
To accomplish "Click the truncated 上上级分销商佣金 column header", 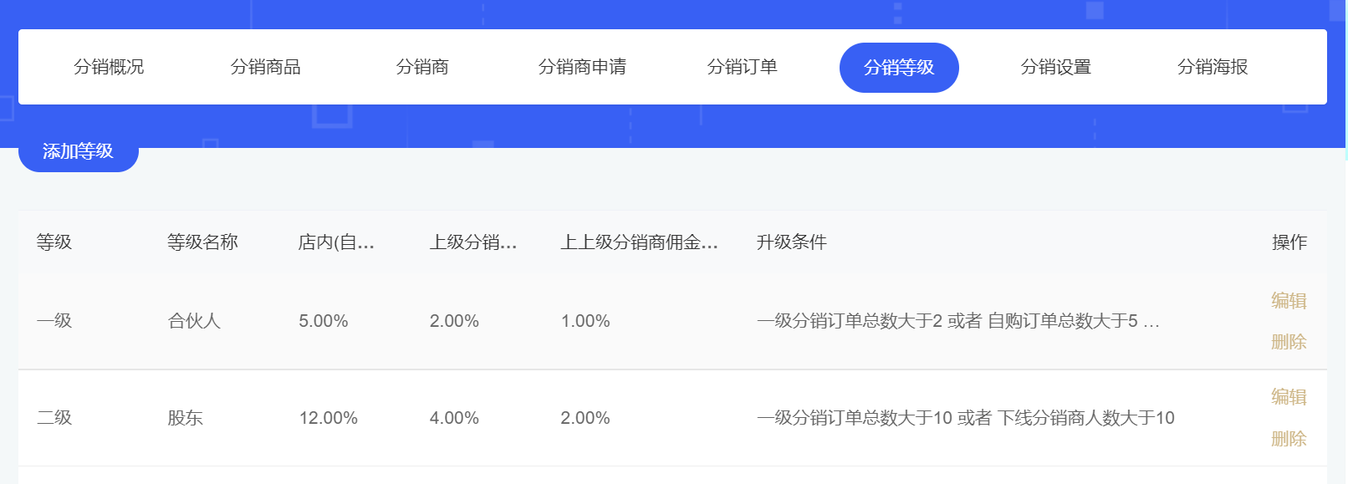I will click(x=639, y=242).
